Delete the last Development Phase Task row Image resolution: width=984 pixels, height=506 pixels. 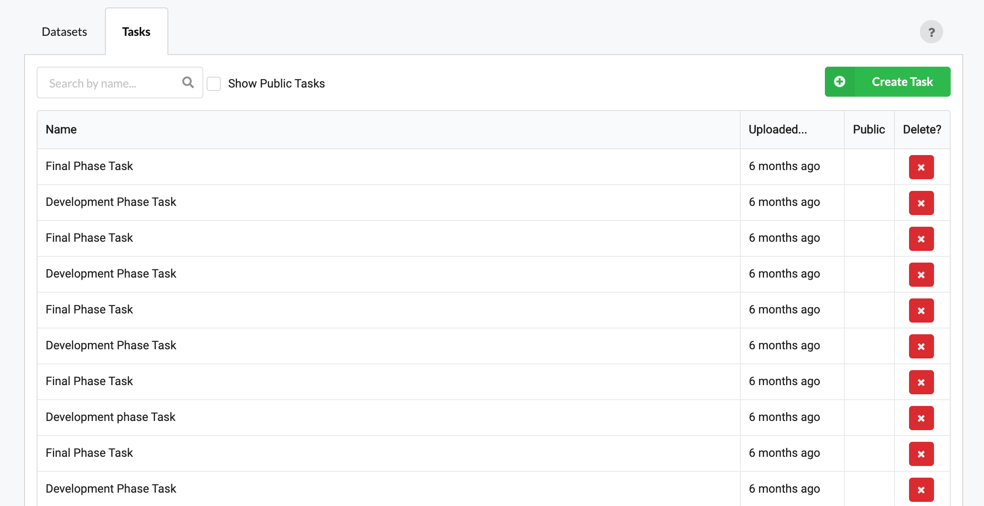pos(921,489)
